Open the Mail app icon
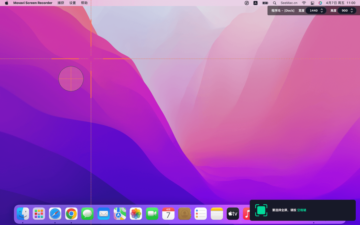The width and height of the screenshot is (360, 225). tap(103, 214)
